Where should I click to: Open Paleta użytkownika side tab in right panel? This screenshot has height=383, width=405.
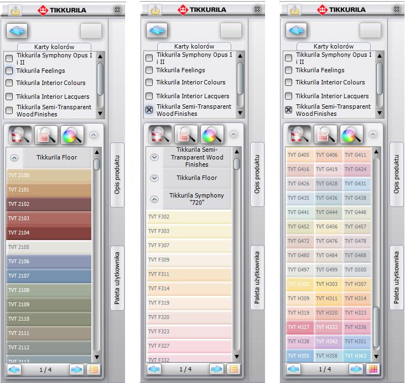[397, 278]
